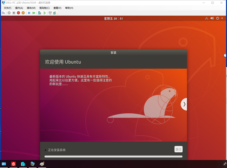Minimize the virtual machine connection window
Image resolution: width=227 pixels, height=168 pixels.
point(204,3)
